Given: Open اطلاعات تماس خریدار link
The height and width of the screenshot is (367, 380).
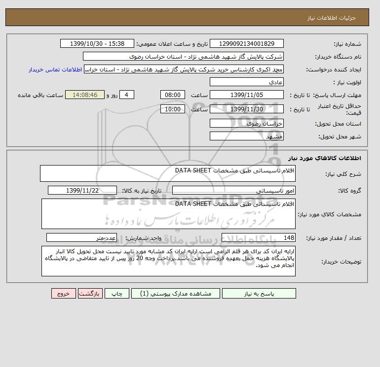Looking at the screenshot, I should pyautogui.click(x=55, y=69).
